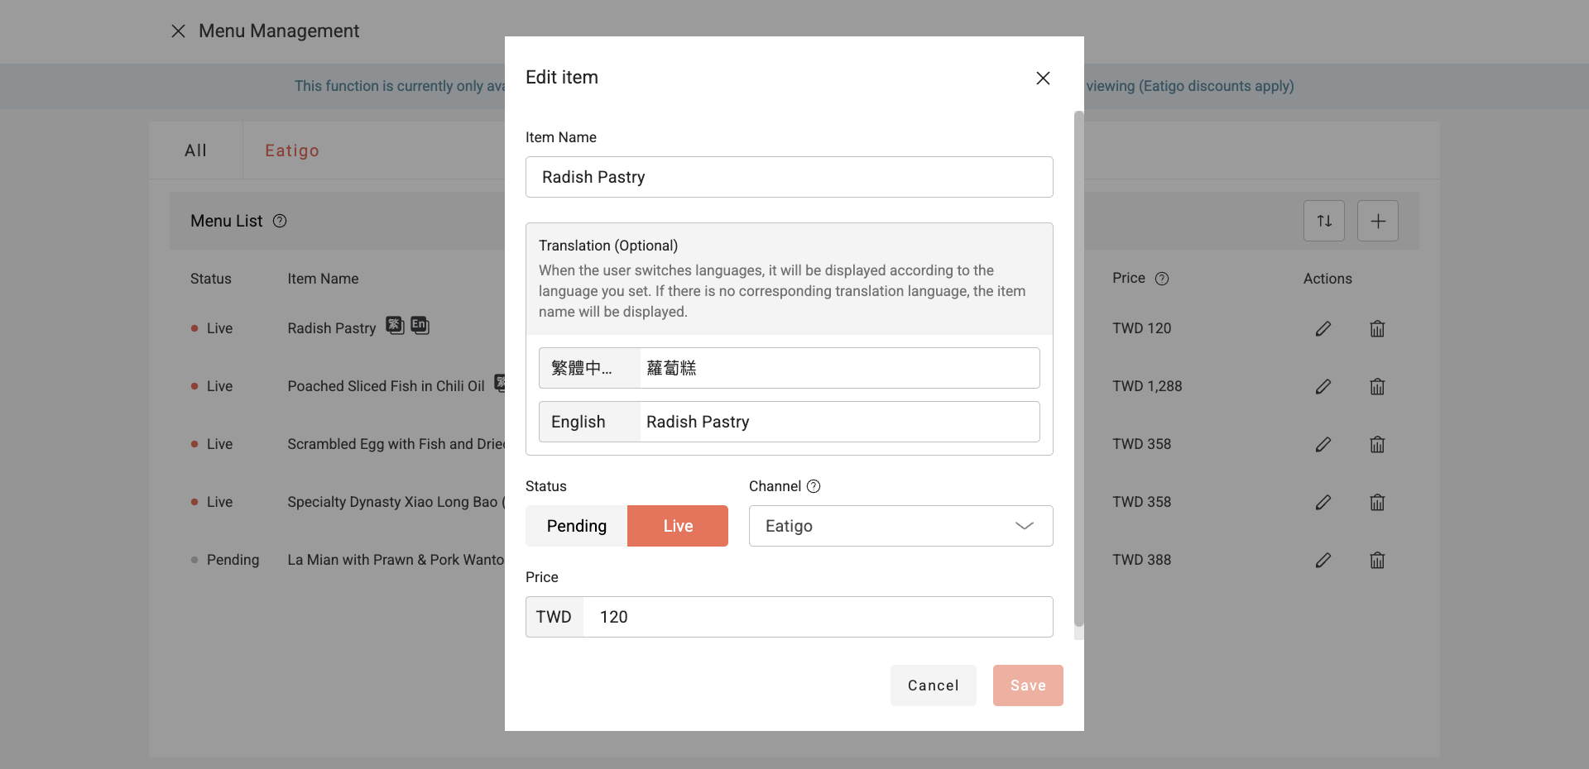Save the Radish Pastry changes

coord(1027,685)
